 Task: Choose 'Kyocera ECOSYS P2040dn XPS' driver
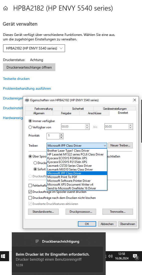point(77,158)
